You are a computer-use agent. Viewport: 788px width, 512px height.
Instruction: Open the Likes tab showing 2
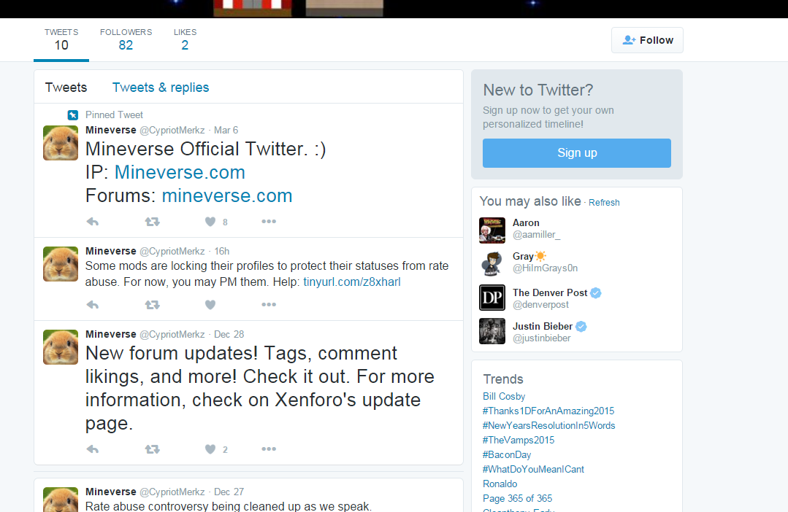click(185, 39)
